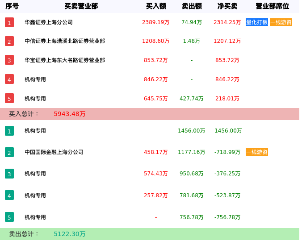The width and height of the screenshot is (302, 241).
Task: Click sell amount 950.68万
Action: (192, 174)
